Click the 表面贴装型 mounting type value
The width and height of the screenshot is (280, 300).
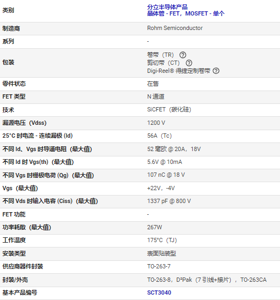tap(162, 253)
